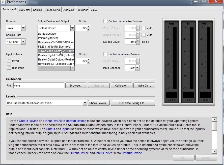Enable Control output mixer/volume checkbox
This screenshot has height=165, width=224.
pyautogui.click(x=105, y=21)
